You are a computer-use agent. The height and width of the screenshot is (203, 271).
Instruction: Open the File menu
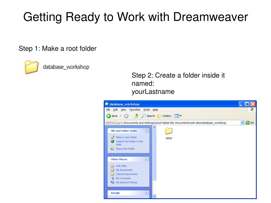tap(108, 110)
